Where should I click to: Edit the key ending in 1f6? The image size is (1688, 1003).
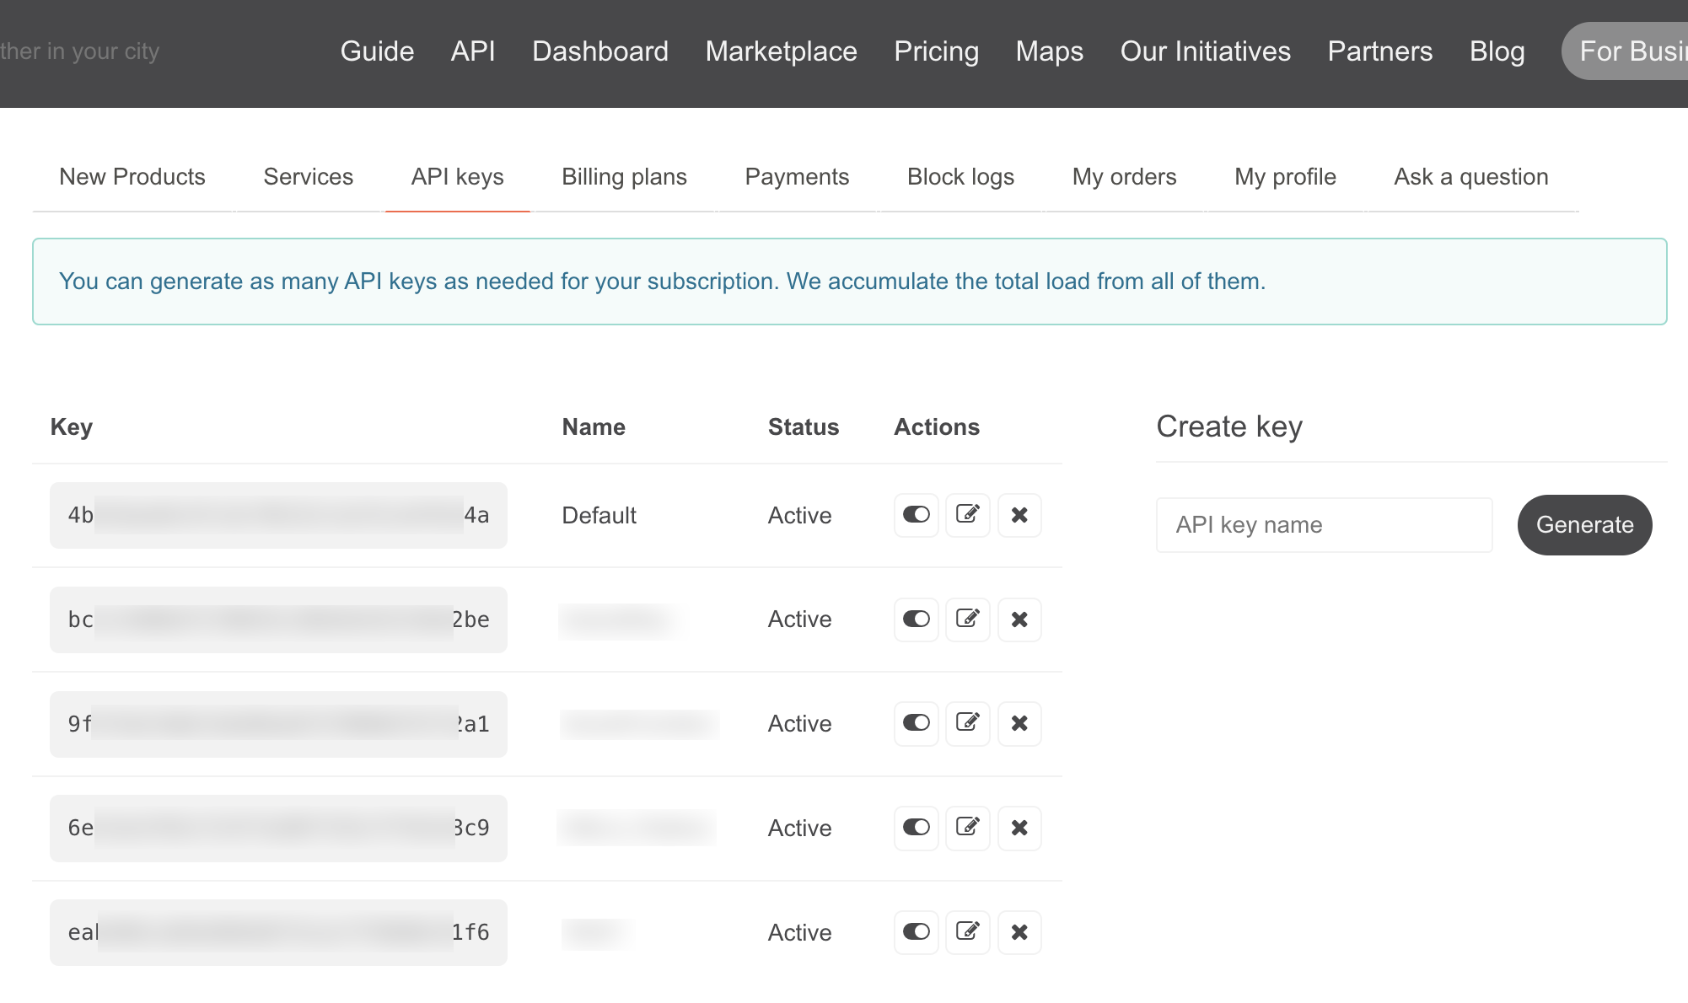coord(967,932)
